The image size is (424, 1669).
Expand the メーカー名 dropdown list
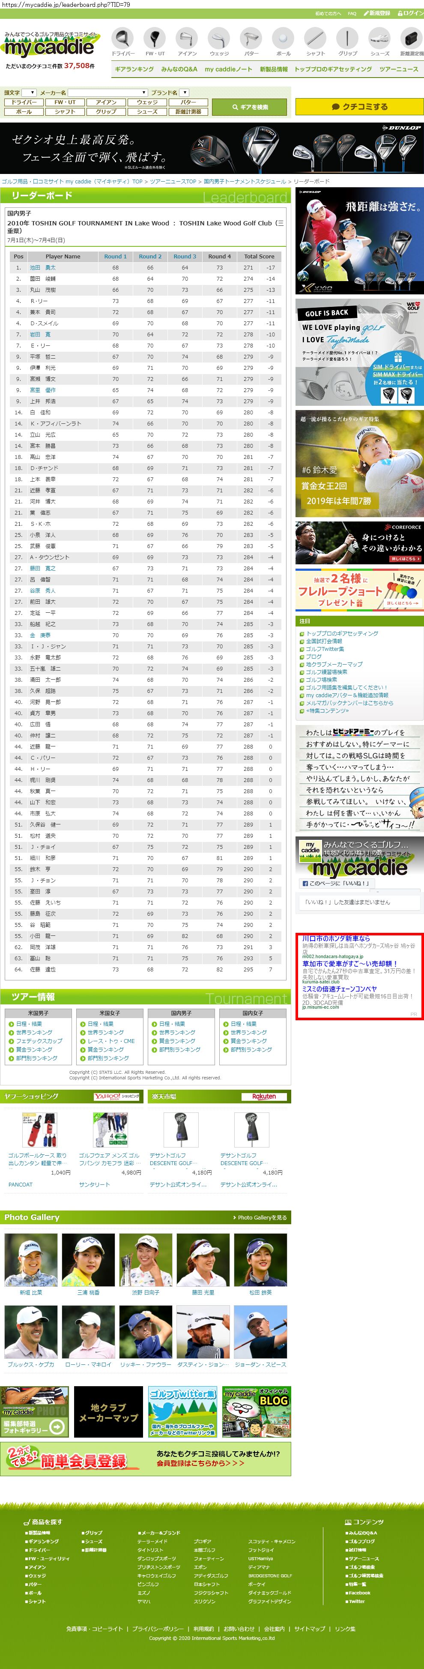coord(107,93)
